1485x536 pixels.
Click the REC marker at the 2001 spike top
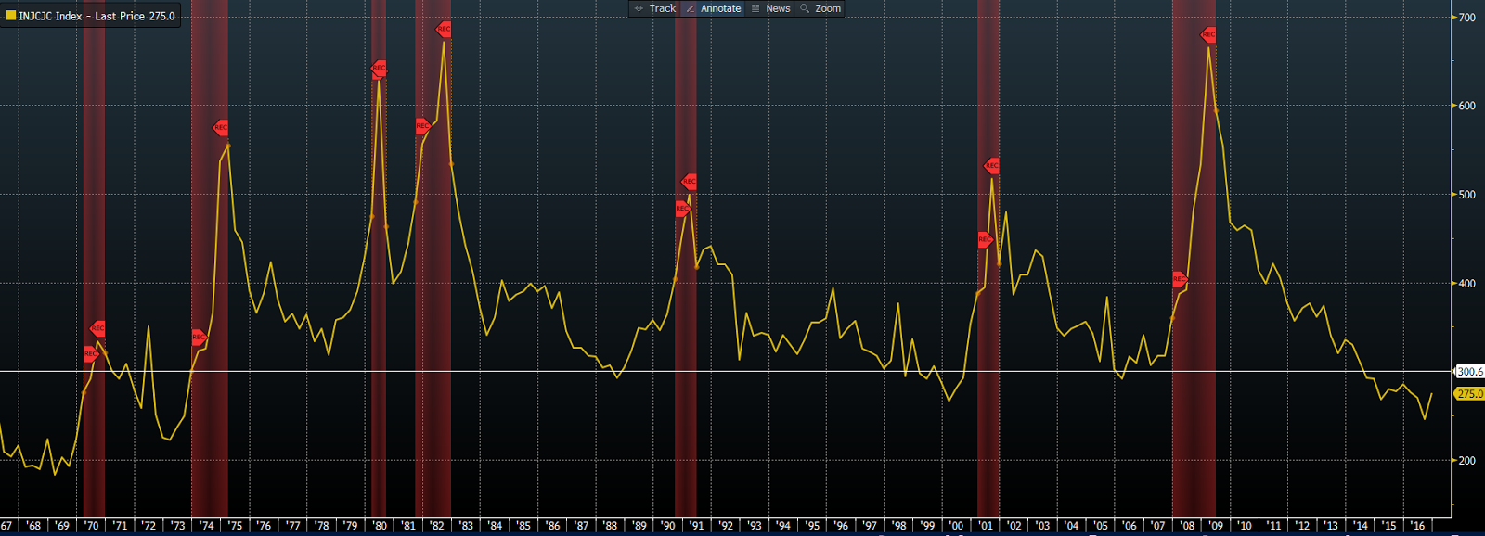[991, 165]
